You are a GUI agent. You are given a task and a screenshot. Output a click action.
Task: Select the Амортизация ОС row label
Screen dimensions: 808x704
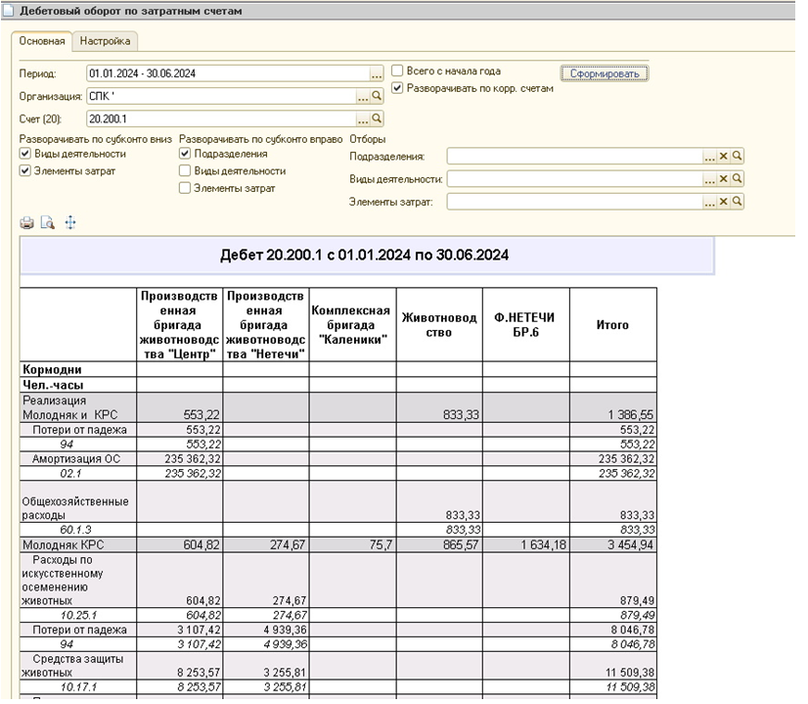pos(76,459)
